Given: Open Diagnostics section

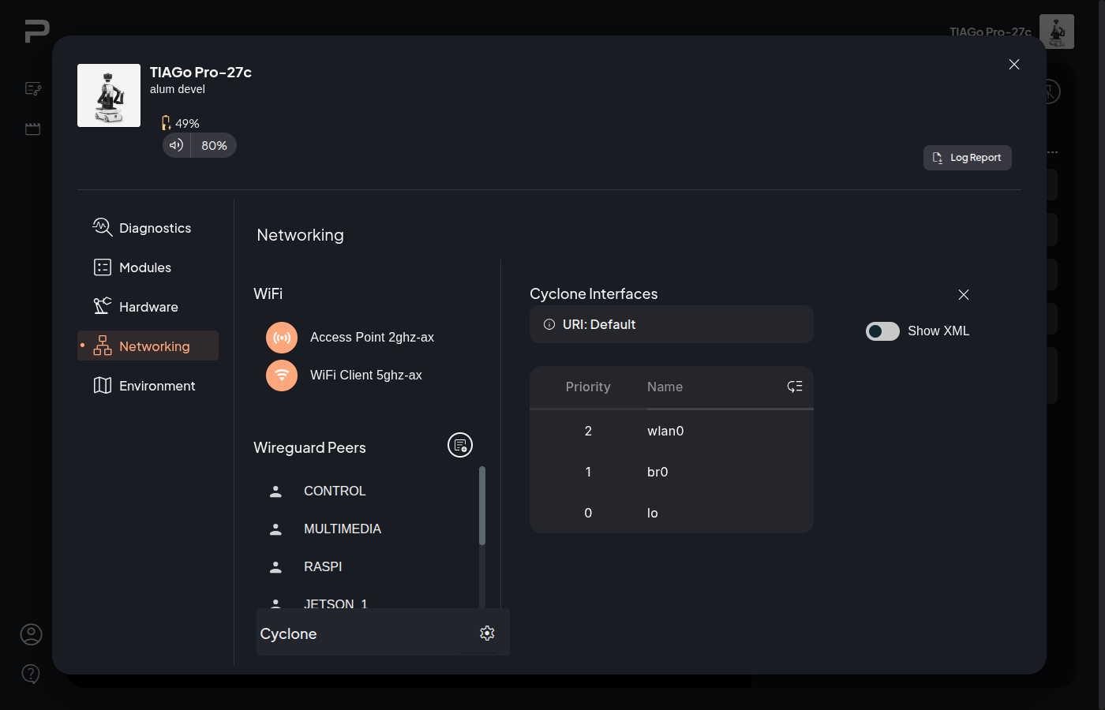Looking at the screenshot, I should click(x=148, y=228).
